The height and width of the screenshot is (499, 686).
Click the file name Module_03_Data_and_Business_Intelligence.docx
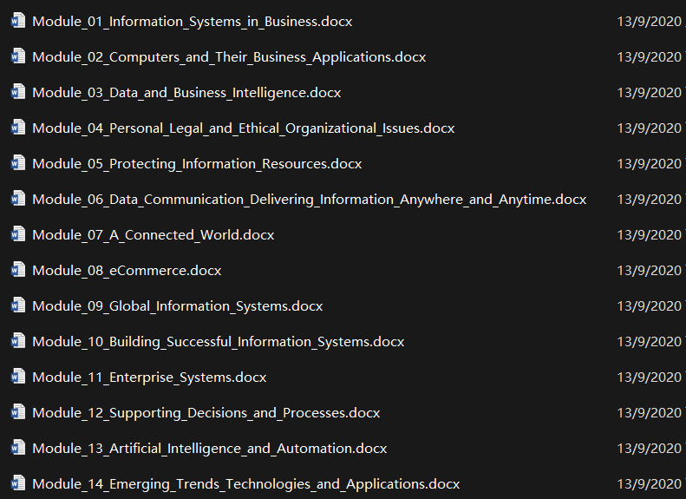(186, 93)
